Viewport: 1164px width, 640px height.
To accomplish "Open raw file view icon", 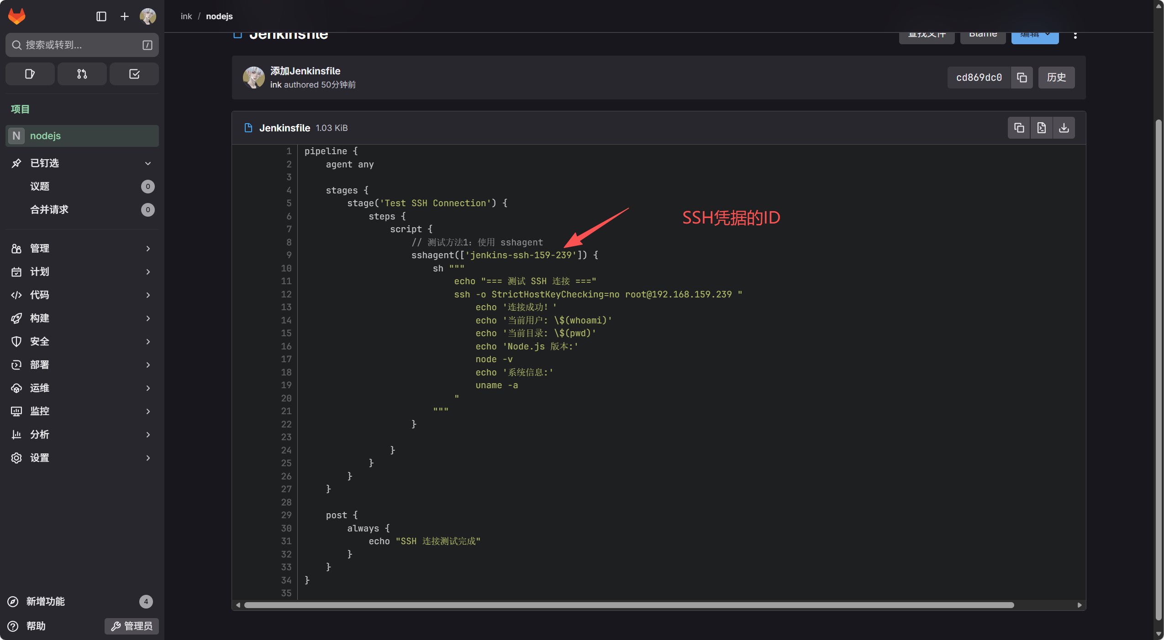I will [x=1041, y=128].
